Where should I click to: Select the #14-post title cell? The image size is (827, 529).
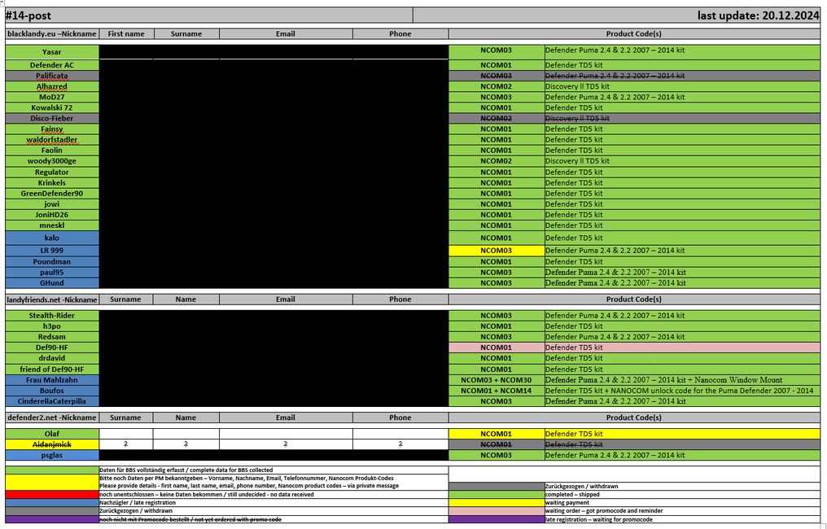[x=209, y=15]
